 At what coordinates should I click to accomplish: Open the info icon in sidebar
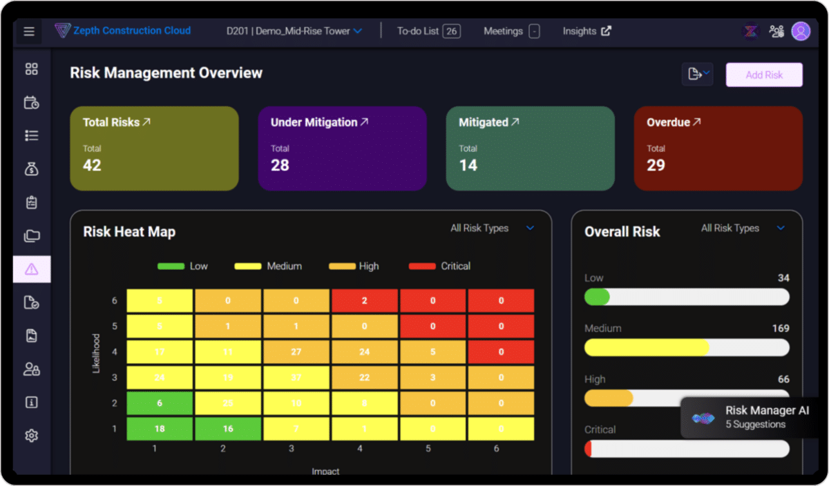tap(31, 402)
